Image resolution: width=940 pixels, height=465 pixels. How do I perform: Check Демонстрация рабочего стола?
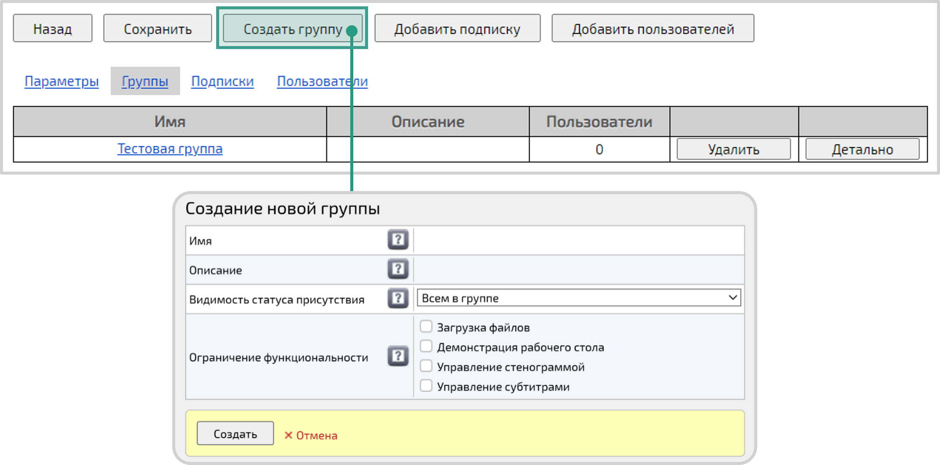click(x=425, y=346)
